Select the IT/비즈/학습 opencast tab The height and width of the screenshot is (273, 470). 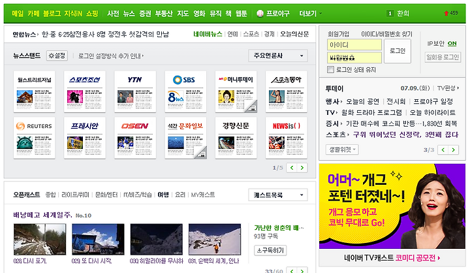pyautogui.click(x=138, y=195)
